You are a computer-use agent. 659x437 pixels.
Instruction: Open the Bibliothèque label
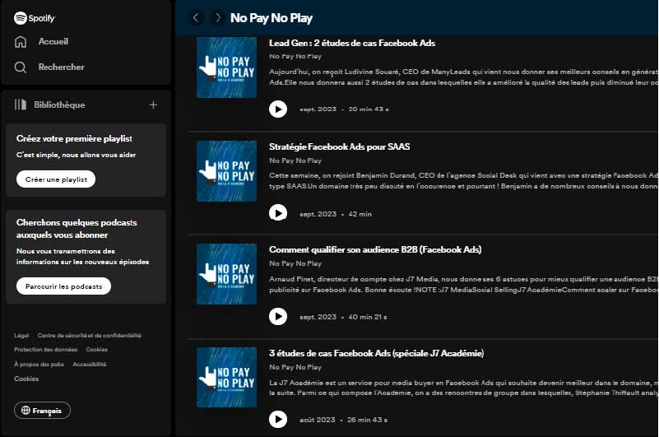(59, 105)
